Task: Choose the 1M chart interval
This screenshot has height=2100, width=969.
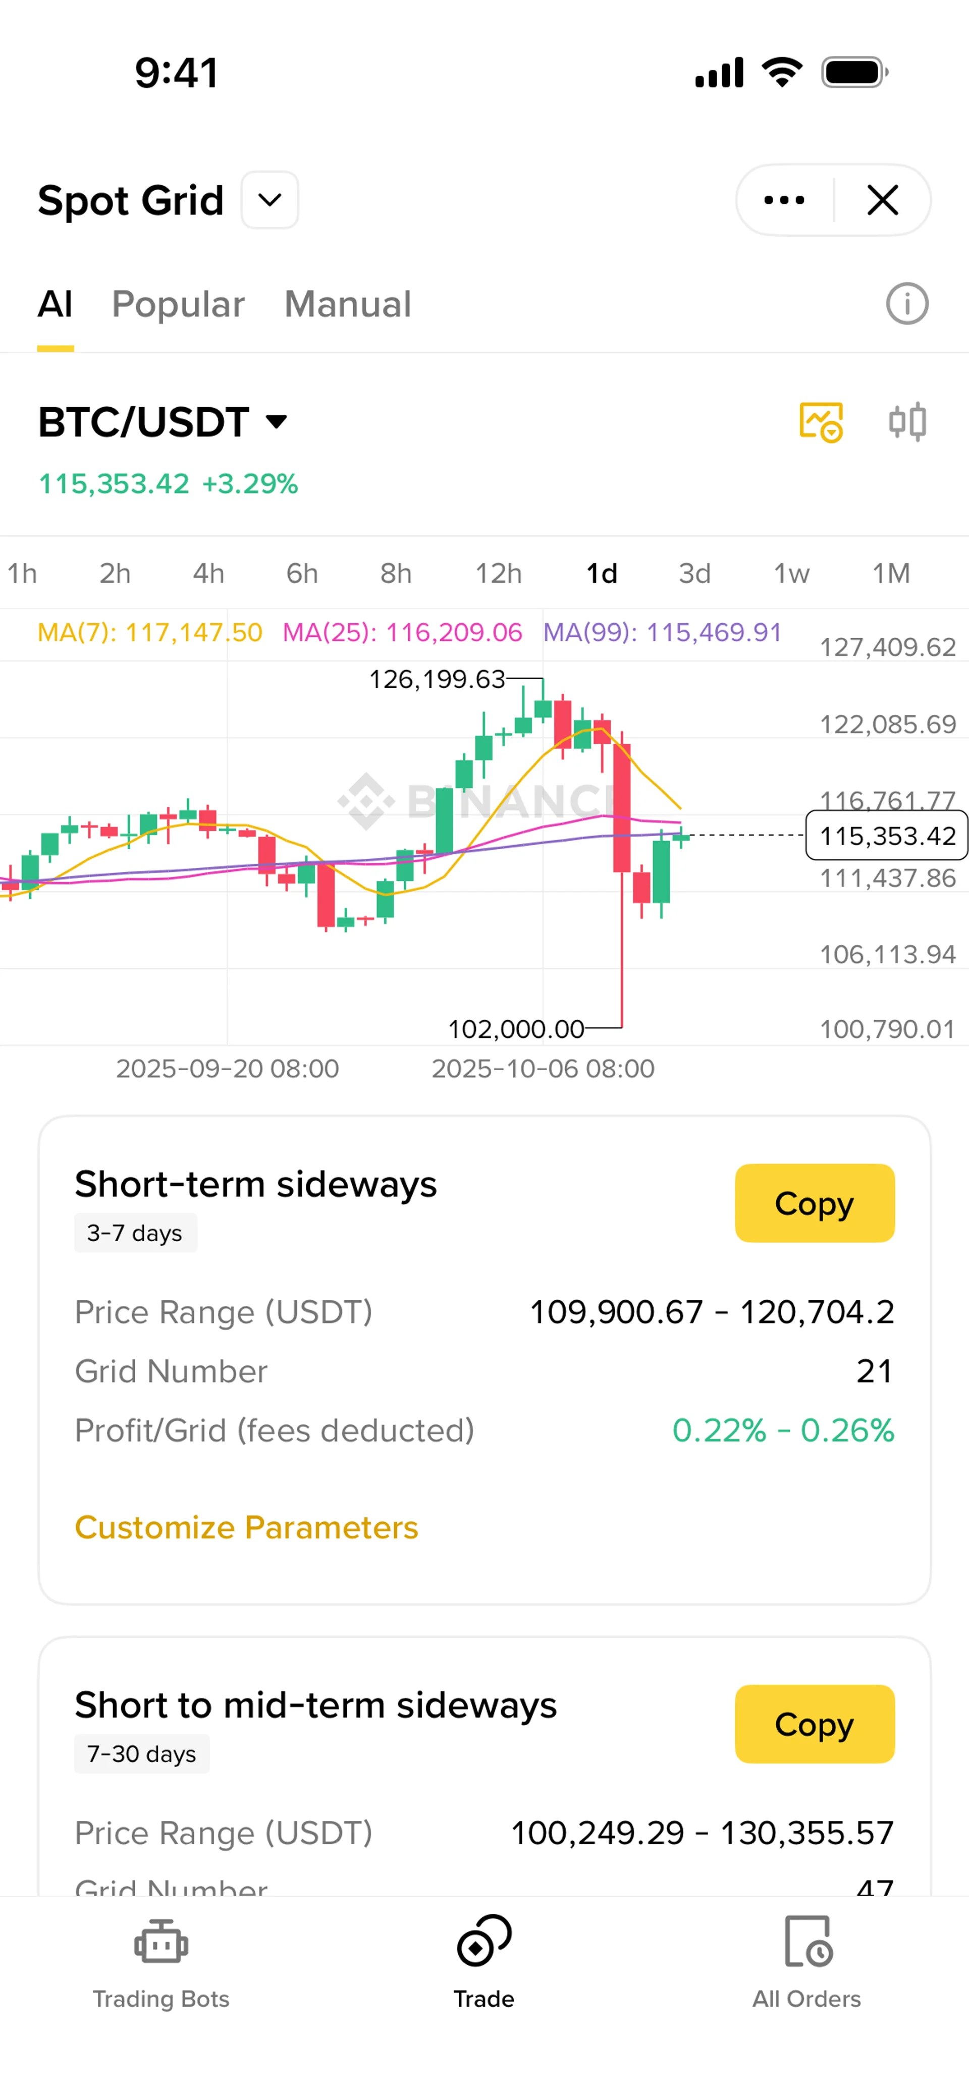Action: point(891,573)
